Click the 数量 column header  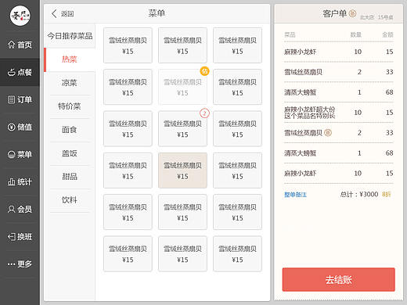tap(356, 34)
